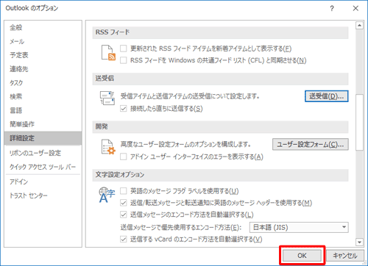Open クイック アクセス ツール バー category

point(43,167)
